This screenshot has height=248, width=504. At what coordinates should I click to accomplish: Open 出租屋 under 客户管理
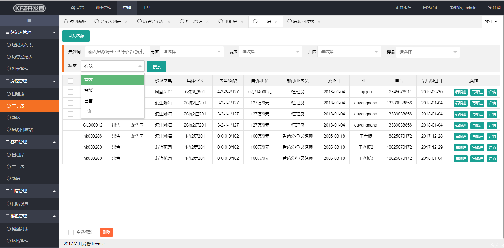click(30, 155)
